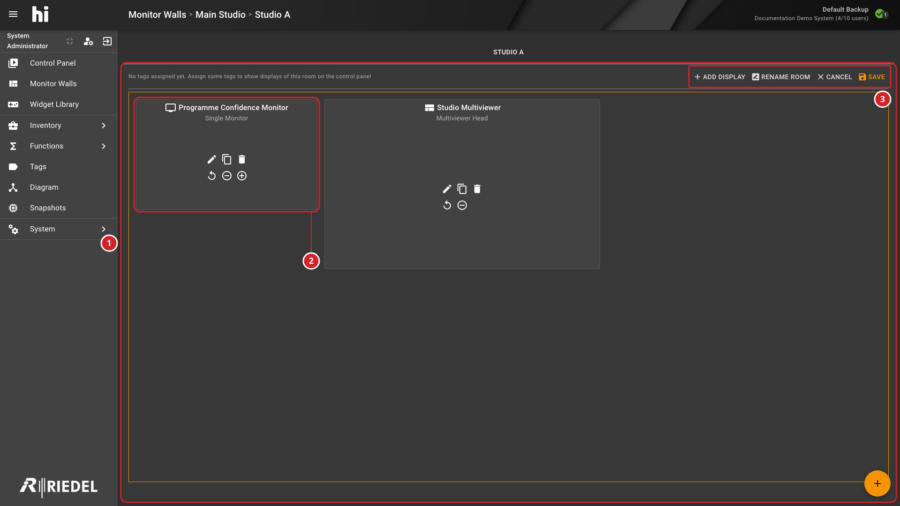
Task: Edit Programme Confidence Monitor with pencil icon
Action: (212, 159)
